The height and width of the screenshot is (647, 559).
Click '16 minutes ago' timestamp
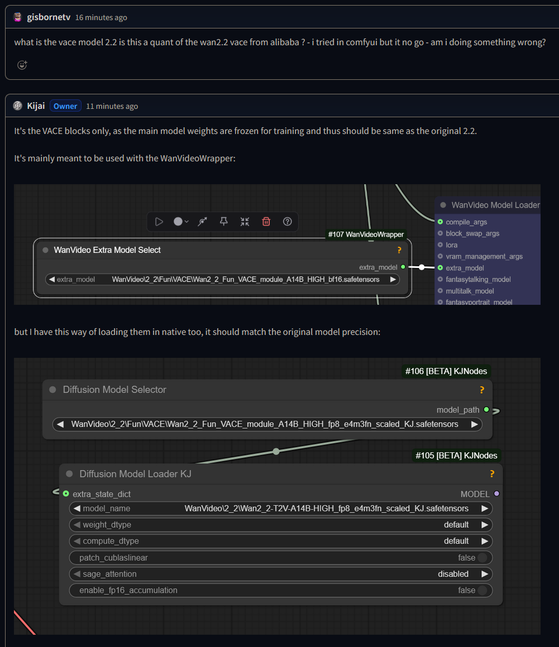click(x=101, y=17)
